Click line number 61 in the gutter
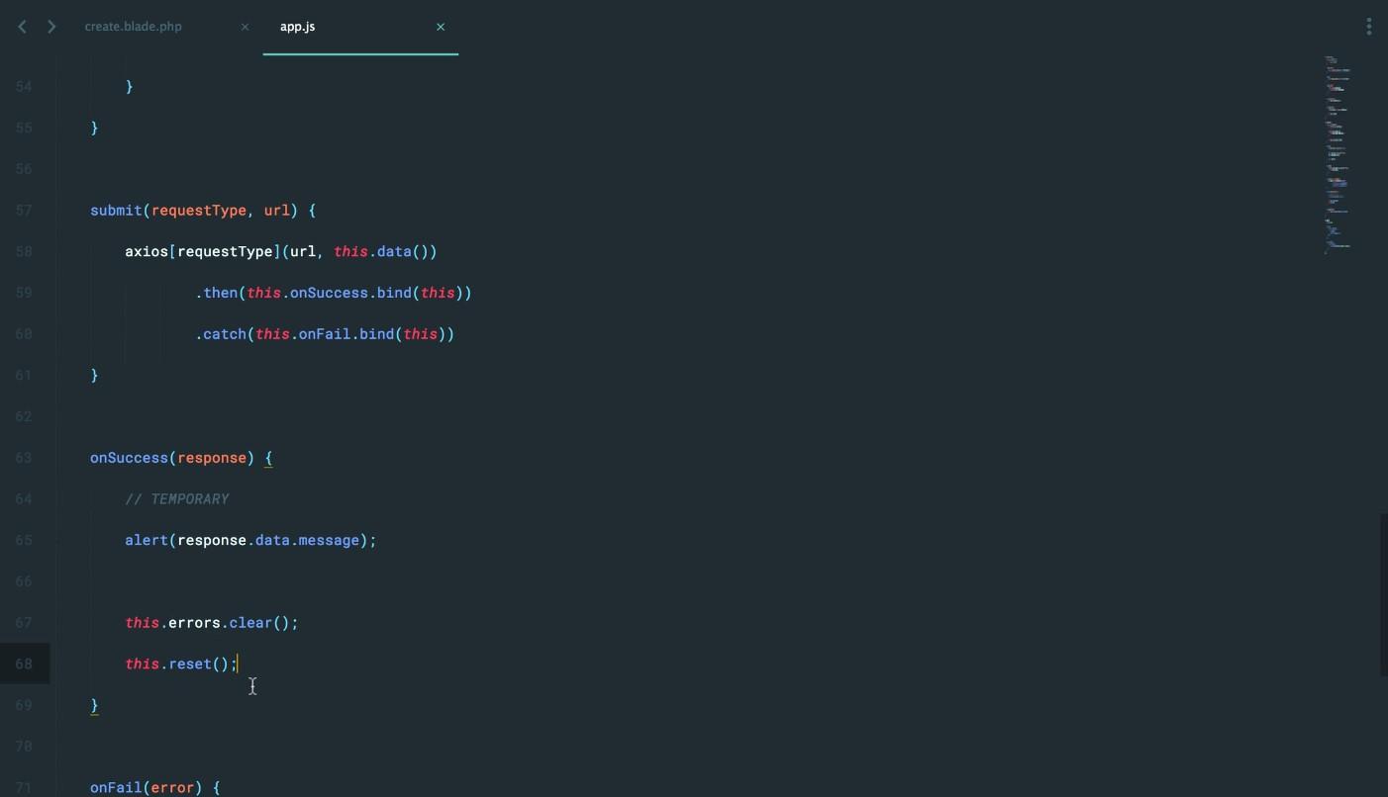Screen dimensions: 1388x797 (x=23, y=376)
